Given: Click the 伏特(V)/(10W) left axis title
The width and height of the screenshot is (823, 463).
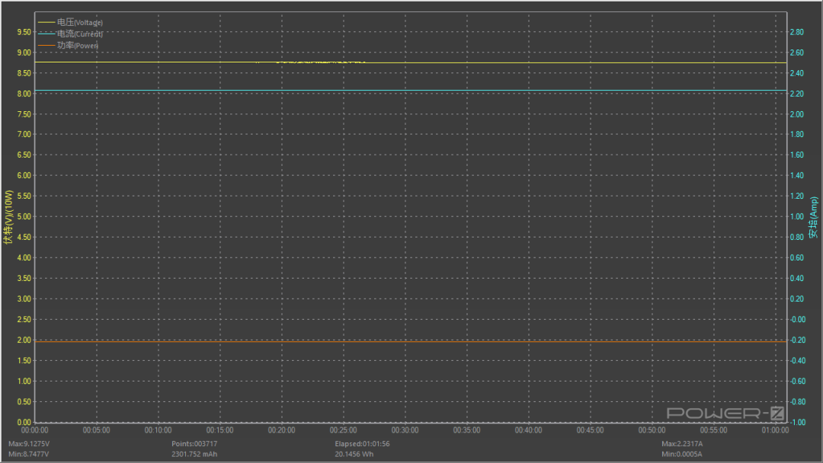Looking at the screenshot, I should click(x=8, y=217).
